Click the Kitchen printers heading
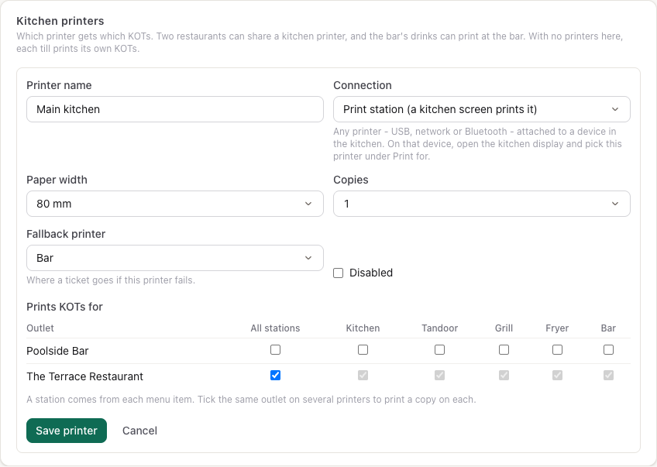 coord(60,21)
